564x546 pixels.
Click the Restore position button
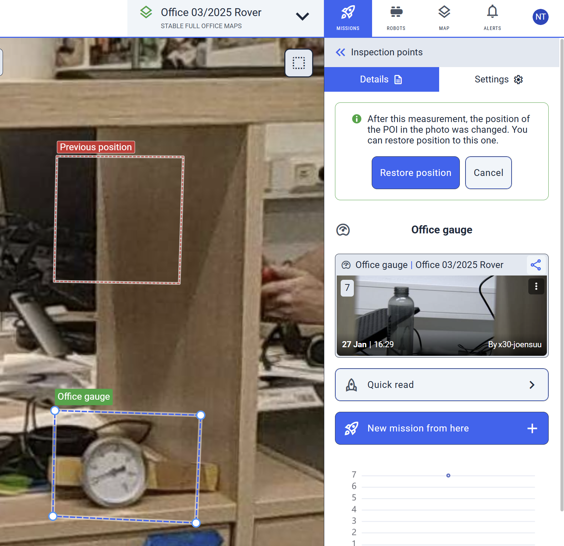[x=416, y=173]
